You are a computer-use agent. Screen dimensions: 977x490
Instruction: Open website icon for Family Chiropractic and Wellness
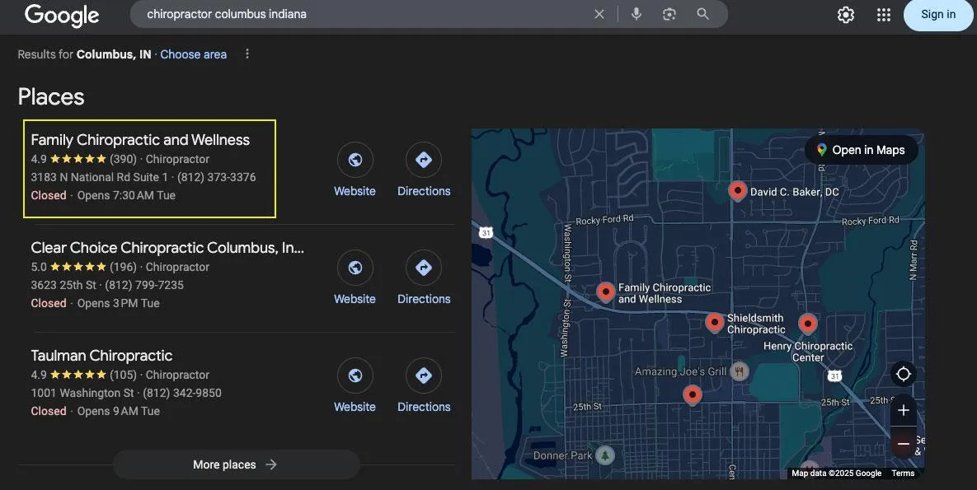click(355, 160)
